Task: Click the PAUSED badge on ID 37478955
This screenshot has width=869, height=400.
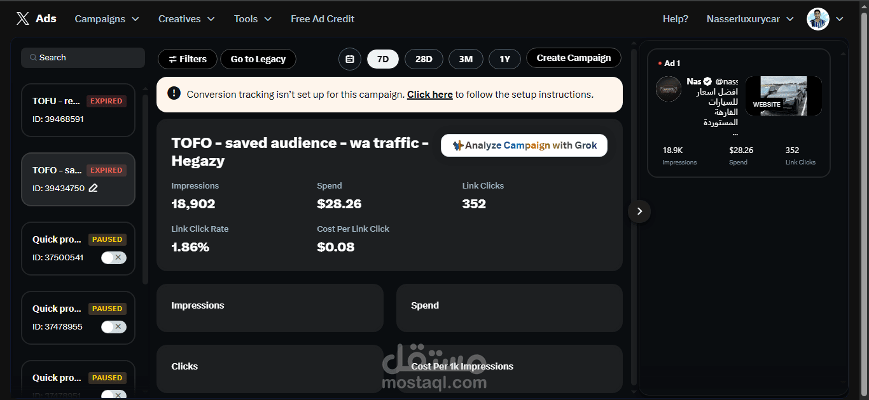Action: click(x=108, y=309)
